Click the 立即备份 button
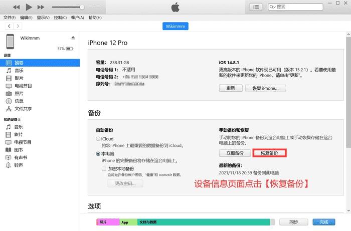The width and height of the screenshot is (351, 231). [x=235, y=153]
